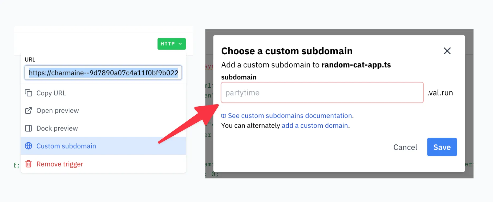
Task: Follow the add a custom domain link
Action: [315, 126]
